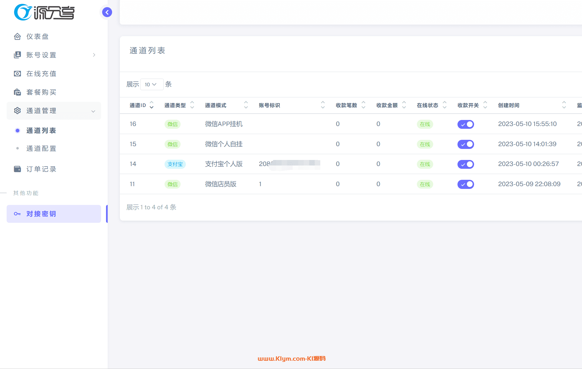
Task: Click the dashboard home icon
Action: 17,36
